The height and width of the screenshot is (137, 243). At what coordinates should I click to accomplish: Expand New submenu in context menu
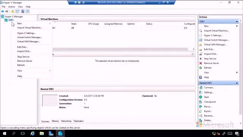click(32, 24)
